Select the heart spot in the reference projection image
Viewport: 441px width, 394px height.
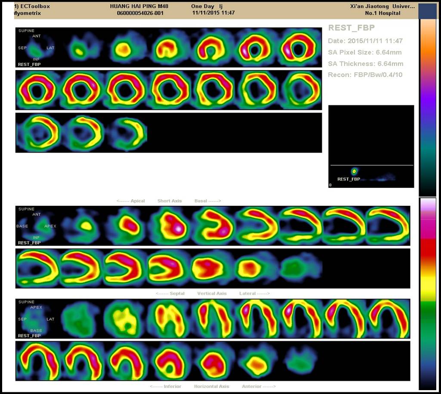354,171
